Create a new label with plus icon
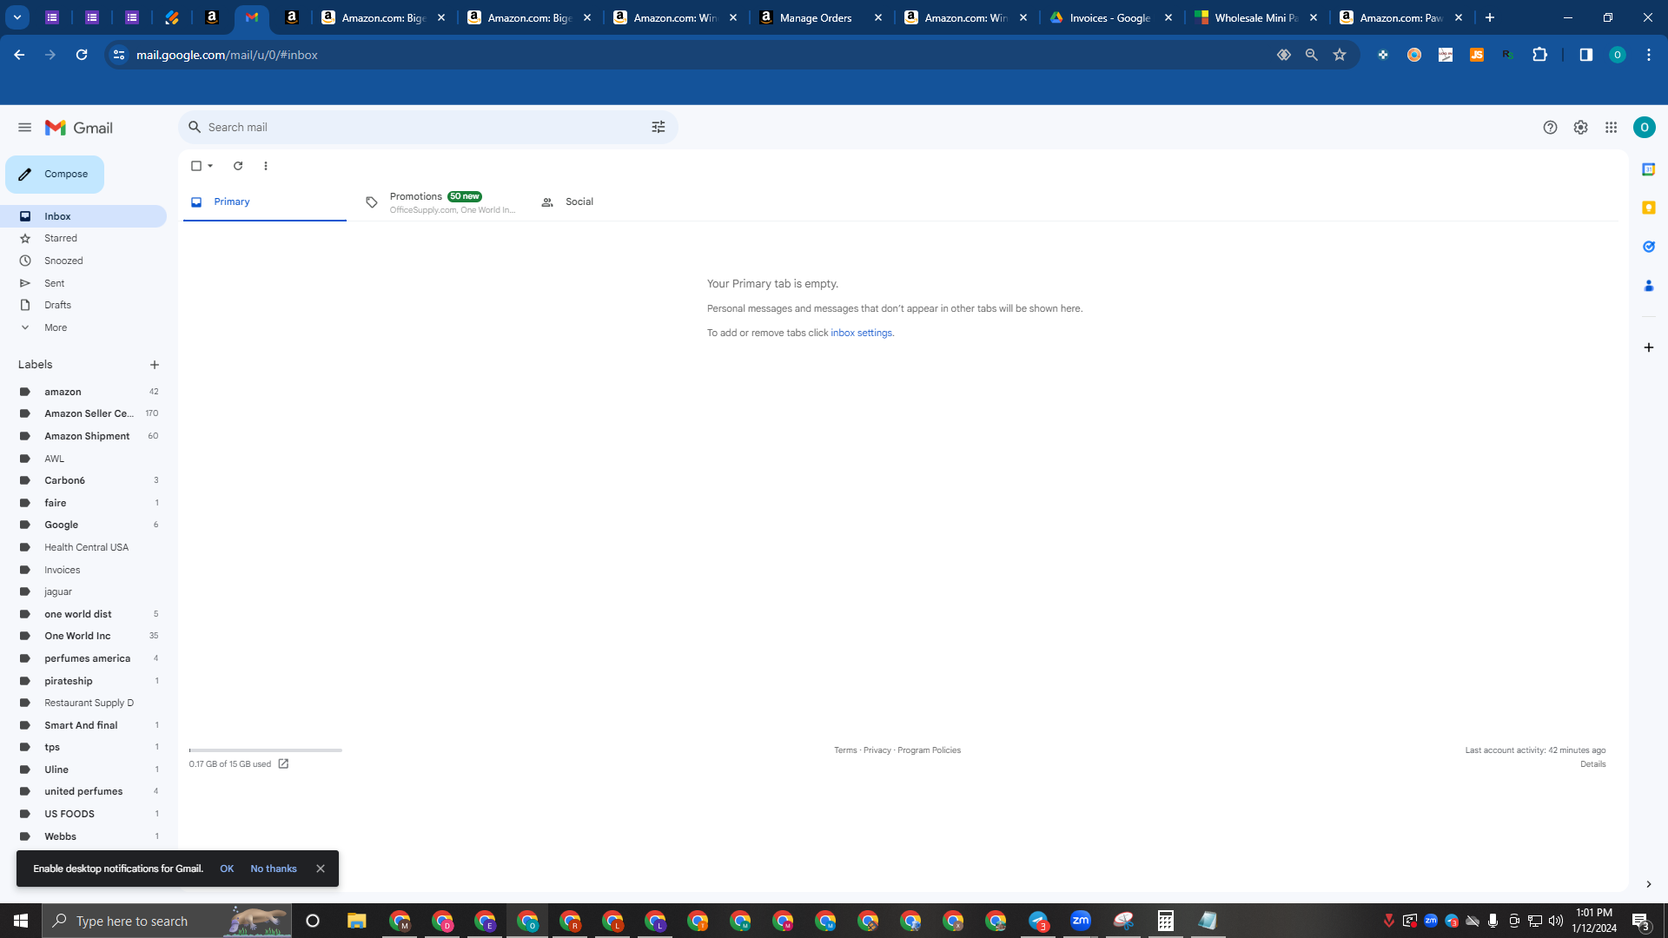Viewport: 1668px width, 938px height. [155, 365]
